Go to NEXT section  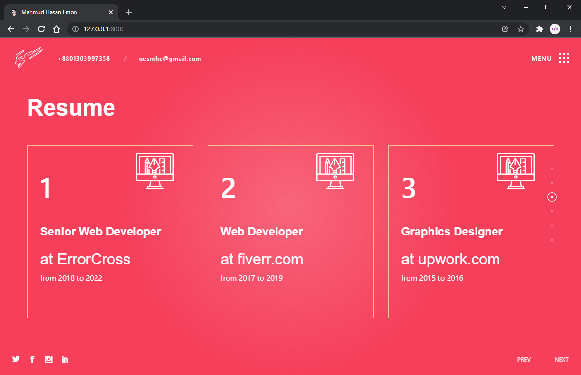pyautogui.click(x=562, y=360)
